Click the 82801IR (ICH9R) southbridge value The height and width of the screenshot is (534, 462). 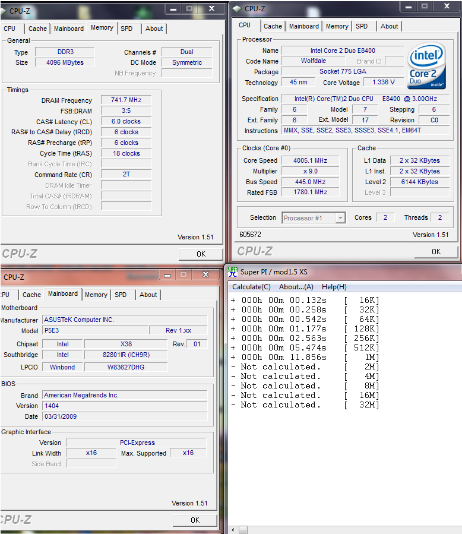(x=126, y=355)
